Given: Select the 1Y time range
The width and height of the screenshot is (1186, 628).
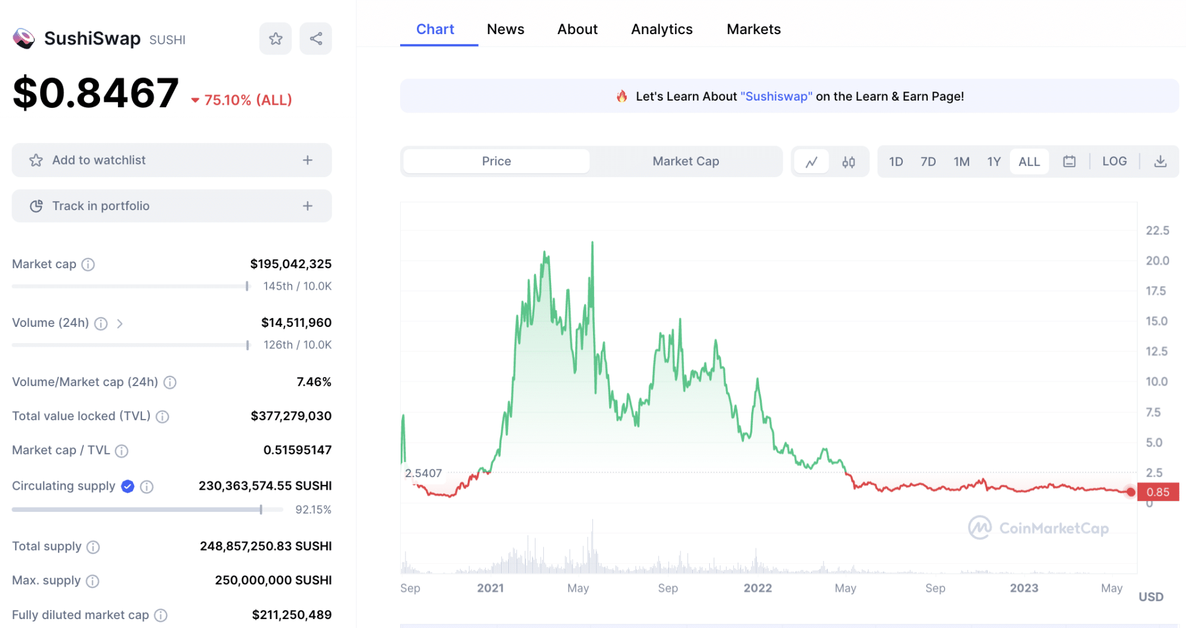Looking at the screenshot, I should (994, 161).
